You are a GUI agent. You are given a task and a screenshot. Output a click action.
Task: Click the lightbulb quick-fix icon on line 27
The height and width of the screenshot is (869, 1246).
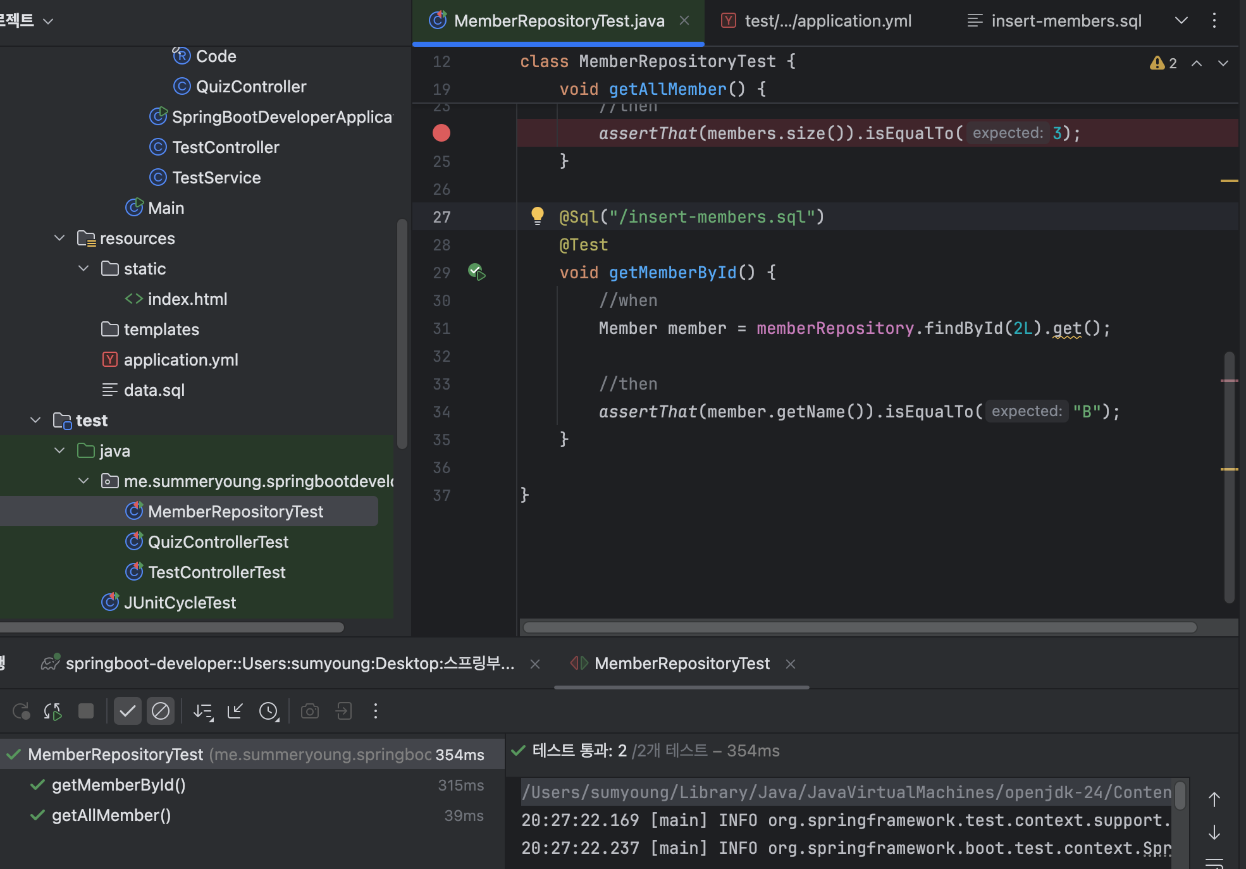[x=537, y=216]
